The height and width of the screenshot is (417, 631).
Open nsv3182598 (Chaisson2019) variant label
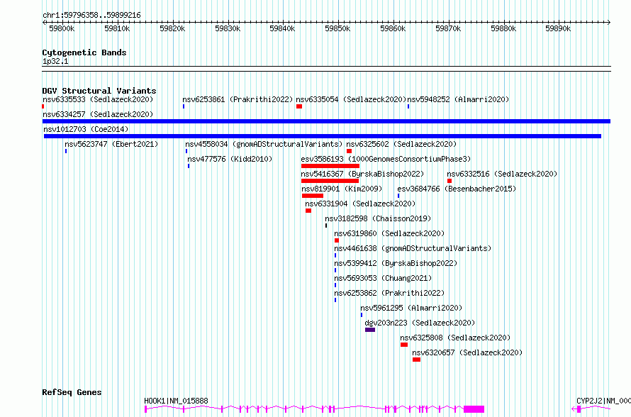(x=378, y=218)
